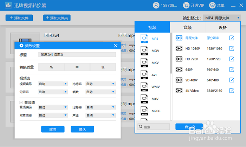This screenshot has height=147, width=246.
Task: Click edit icon for SD 480P preset
Action: click(x=232, y=80)
